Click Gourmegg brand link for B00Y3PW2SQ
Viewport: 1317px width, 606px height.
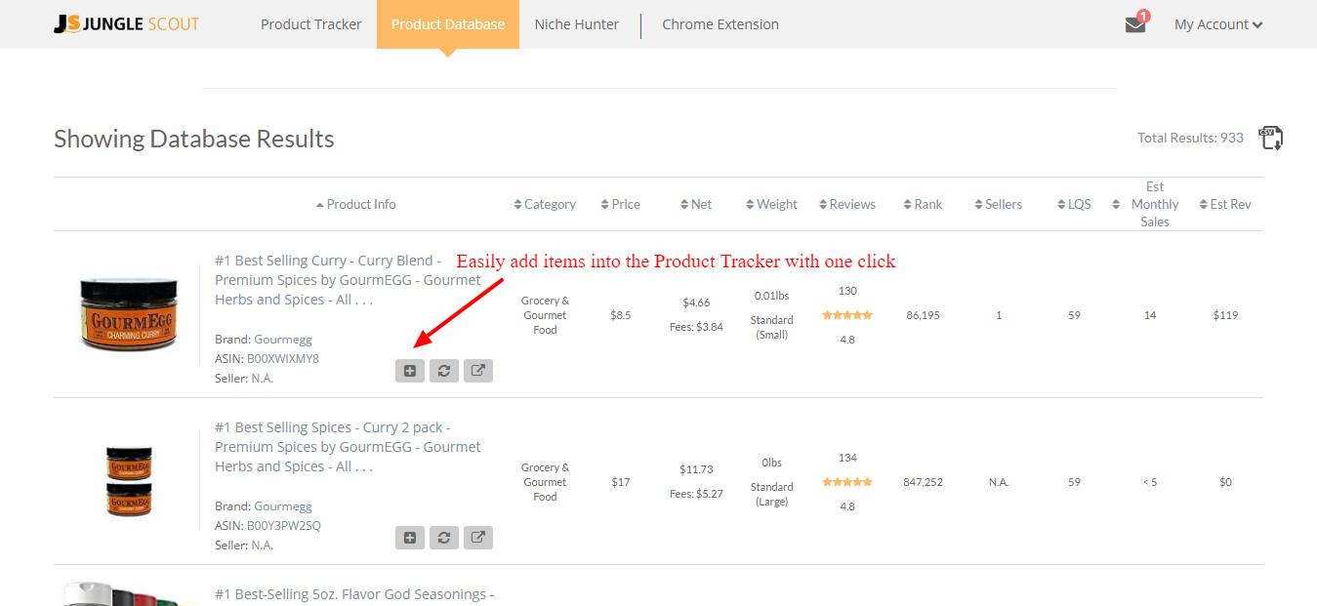click(x=283, y=506)
